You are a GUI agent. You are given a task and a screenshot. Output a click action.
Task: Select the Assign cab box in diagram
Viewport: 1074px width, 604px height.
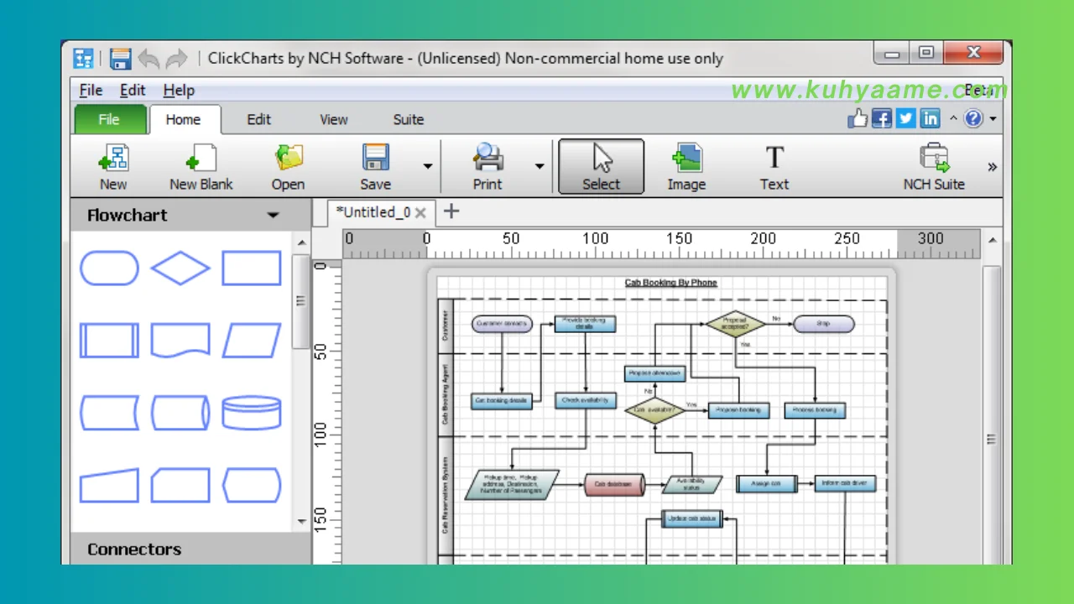[767, 484]
